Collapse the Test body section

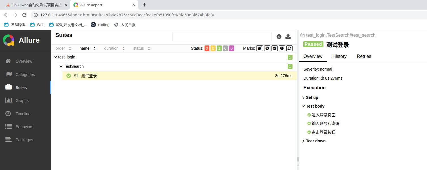(x=313, y=106)
